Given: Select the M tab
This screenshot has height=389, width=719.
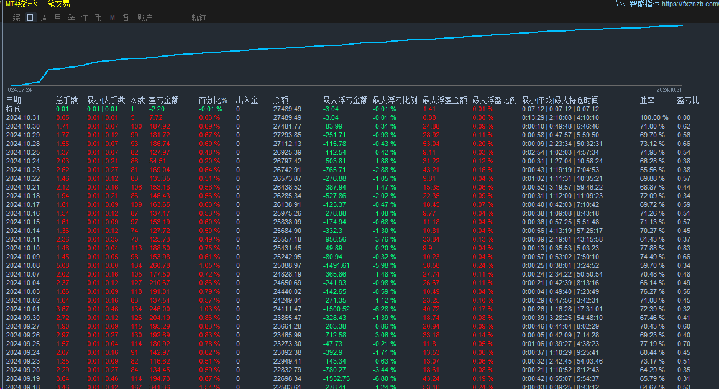Looking at the screenshot, I should point(112,17).
